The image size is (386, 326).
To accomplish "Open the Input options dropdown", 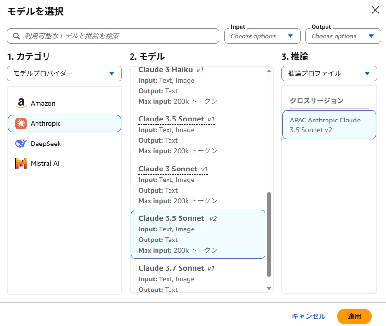I will 262,36.
